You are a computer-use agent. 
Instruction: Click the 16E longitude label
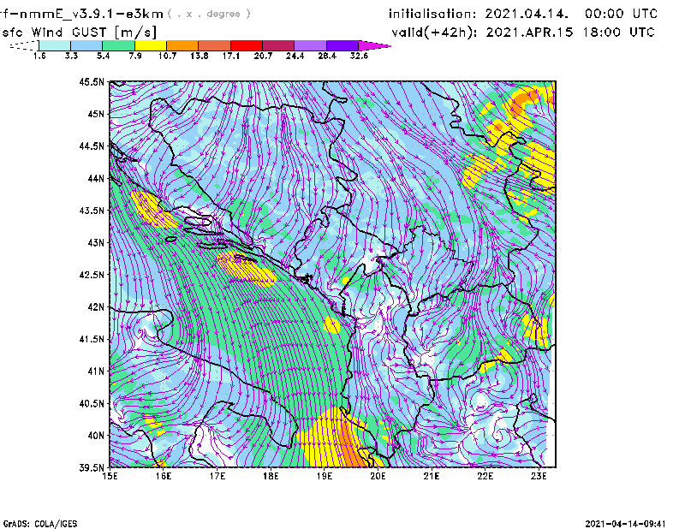(x=164, y=476)
